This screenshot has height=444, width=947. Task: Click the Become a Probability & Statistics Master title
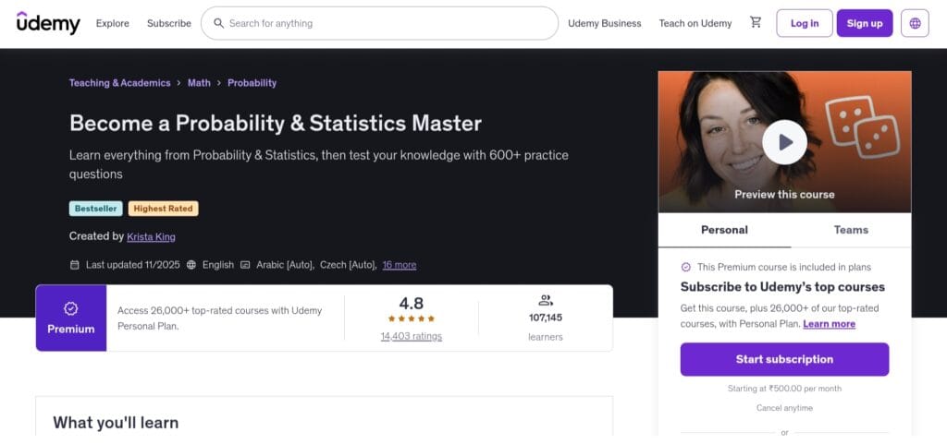click(276, 123)
